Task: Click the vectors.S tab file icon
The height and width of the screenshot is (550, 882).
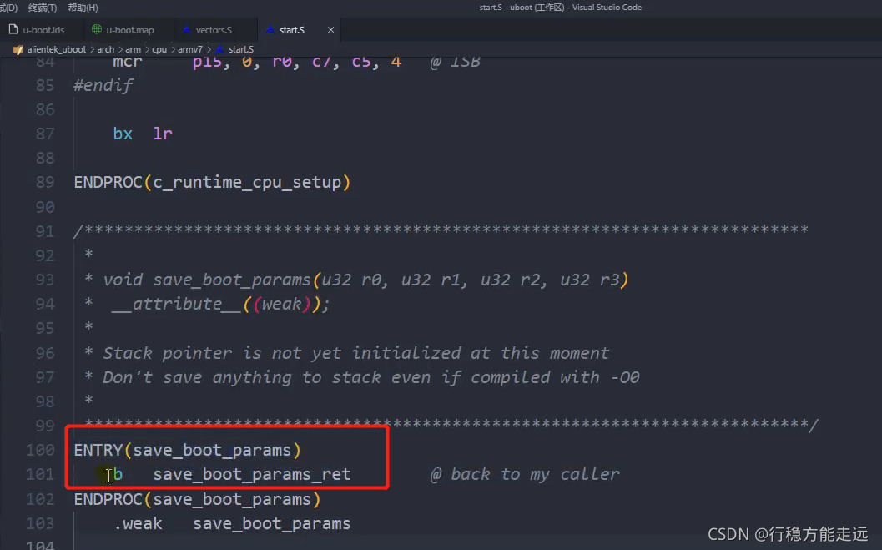Action: [186, 30]
